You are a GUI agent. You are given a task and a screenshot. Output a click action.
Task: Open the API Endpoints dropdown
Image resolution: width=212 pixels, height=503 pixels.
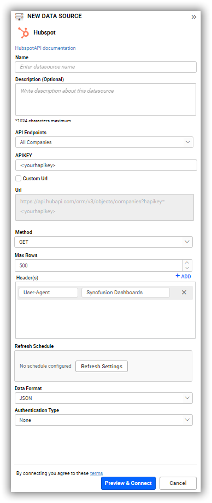(x=104, y=142)
